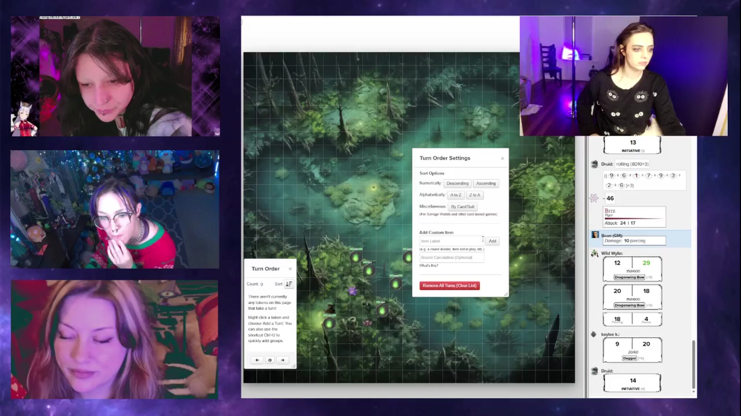Click Remove All Turns (Clear List) button
Image resolution: width=741 pixels, height=416 pixels.
[x=450, y=286]
